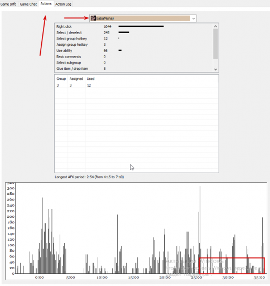Select the Select group hotkey row

tap(134, 39)
